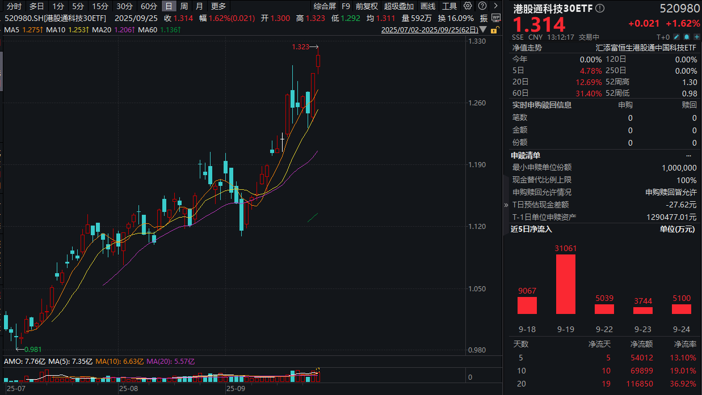This screenshot has width=702, height=395.
Task: Click the help question-mark icon in toolbar
Action: 482,6
